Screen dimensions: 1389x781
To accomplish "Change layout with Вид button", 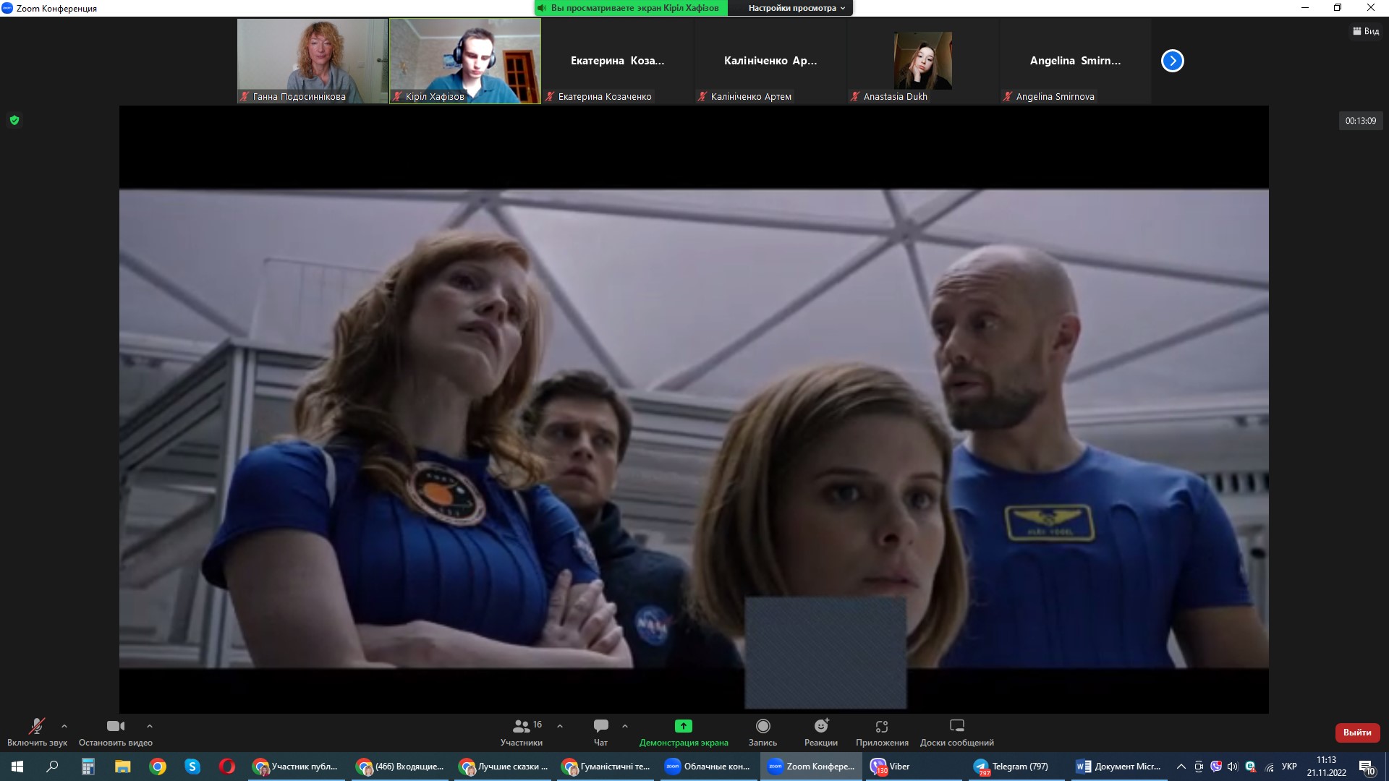I will click(1366, 31).
